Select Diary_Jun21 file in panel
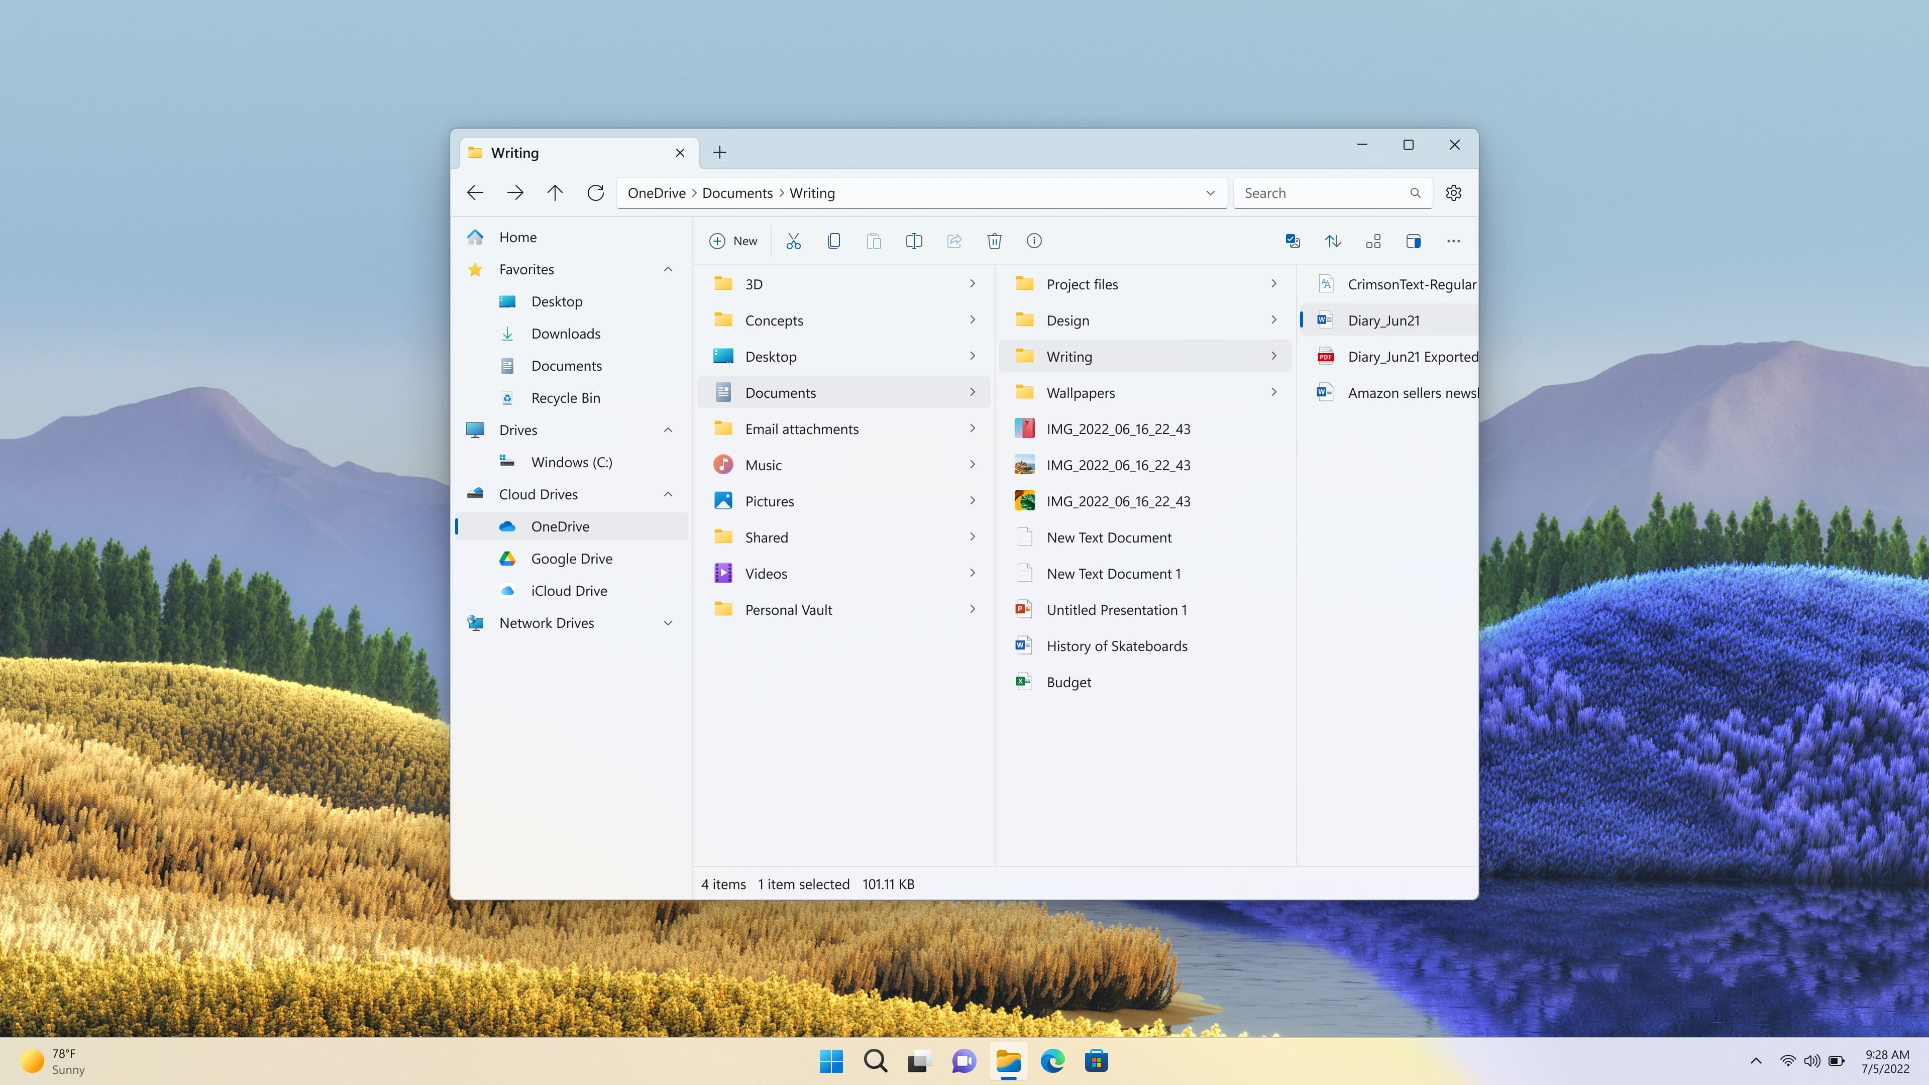 coord(1383,319)
